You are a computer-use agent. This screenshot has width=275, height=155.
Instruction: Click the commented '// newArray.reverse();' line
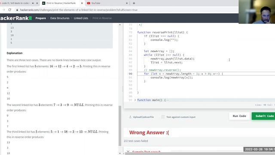pyautogui.click(x=162, y=70)
